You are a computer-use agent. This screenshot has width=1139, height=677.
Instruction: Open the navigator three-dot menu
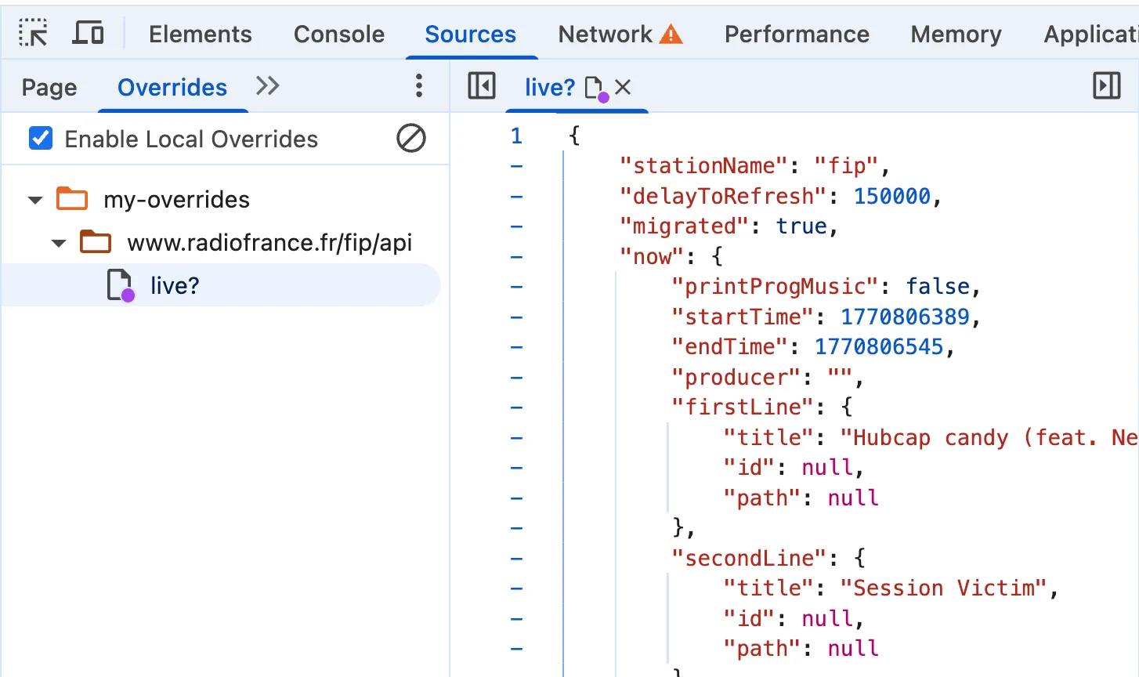[419, 85]
